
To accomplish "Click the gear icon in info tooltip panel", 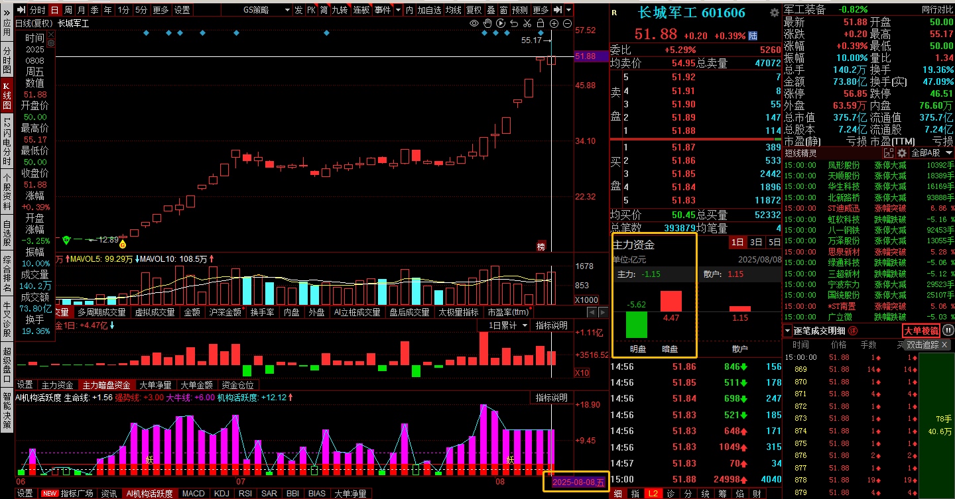I will [51, 42].
